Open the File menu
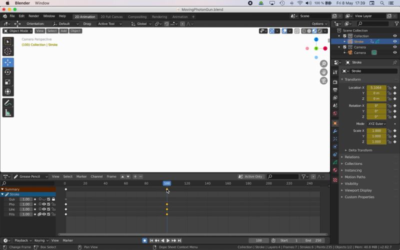Viewport: 400px width, 250px height. 12,16
